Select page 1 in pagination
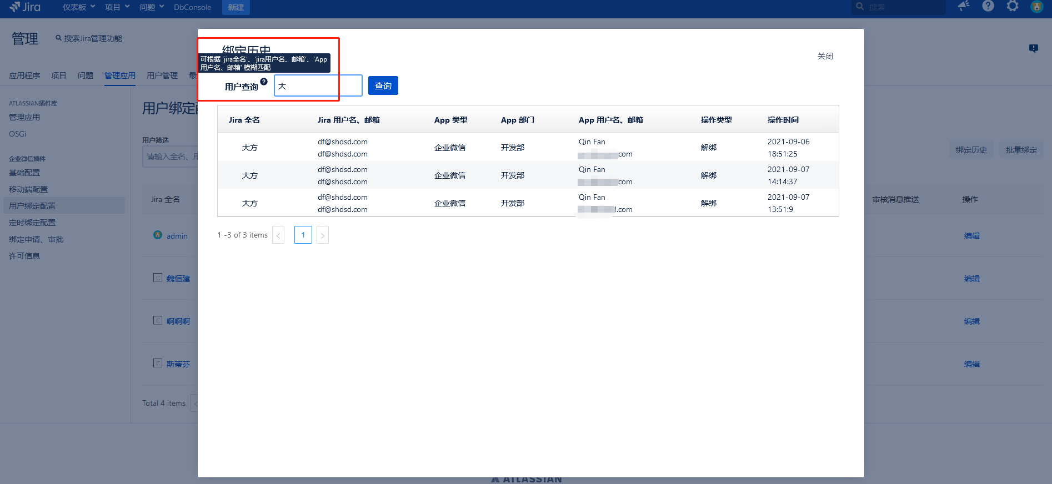Viewport: 1052px width, 484px height. pyautogui.click(x=303, y=235)
